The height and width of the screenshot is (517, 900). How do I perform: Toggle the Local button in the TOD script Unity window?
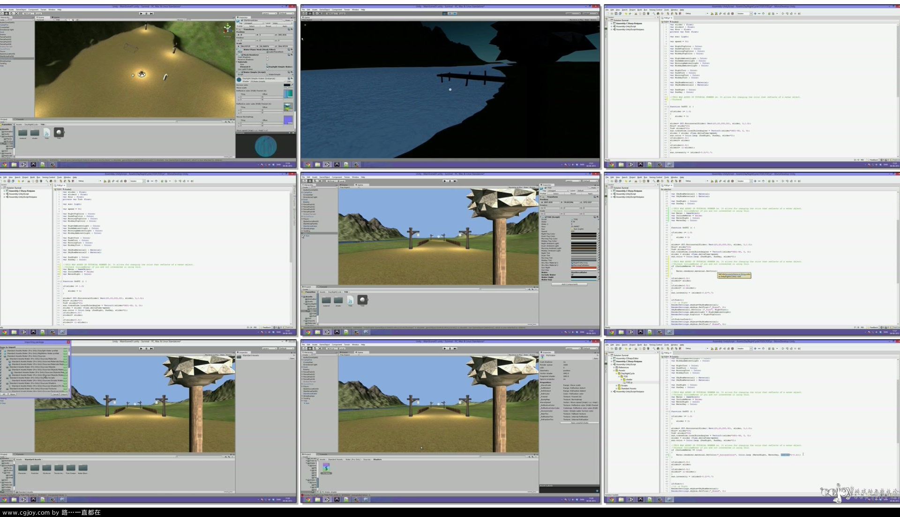[341, 181]
